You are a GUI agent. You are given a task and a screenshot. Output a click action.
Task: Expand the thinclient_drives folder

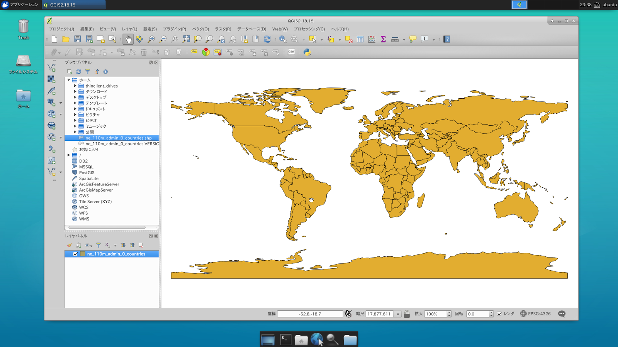[75, 86]
